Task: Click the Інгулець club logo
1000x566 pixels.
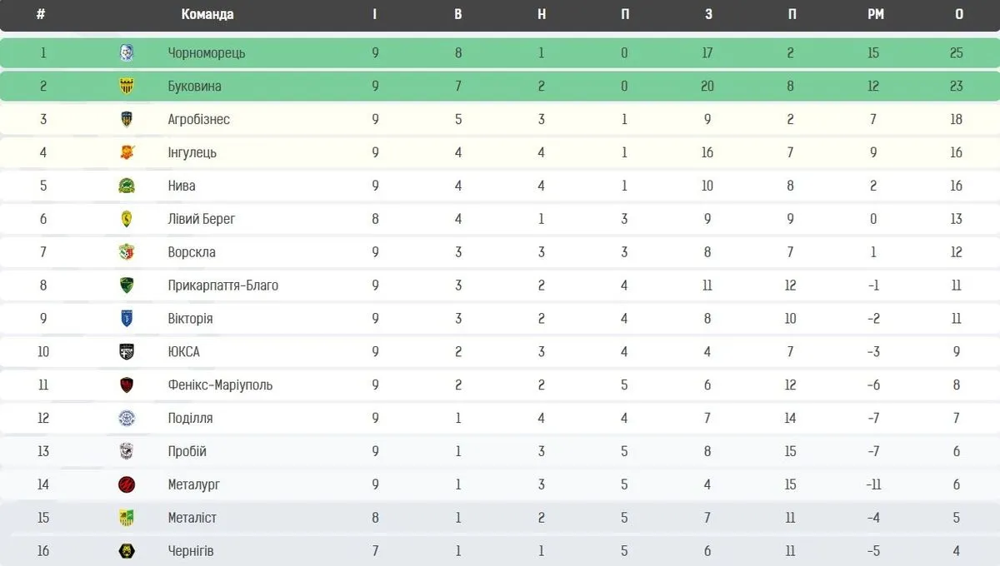Action: pyautogui.click(x=127, y=152)
